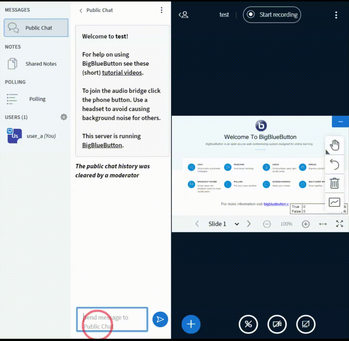Disable your webcam
This screenshot has height=341, width=349.
[x=277, y=324]
